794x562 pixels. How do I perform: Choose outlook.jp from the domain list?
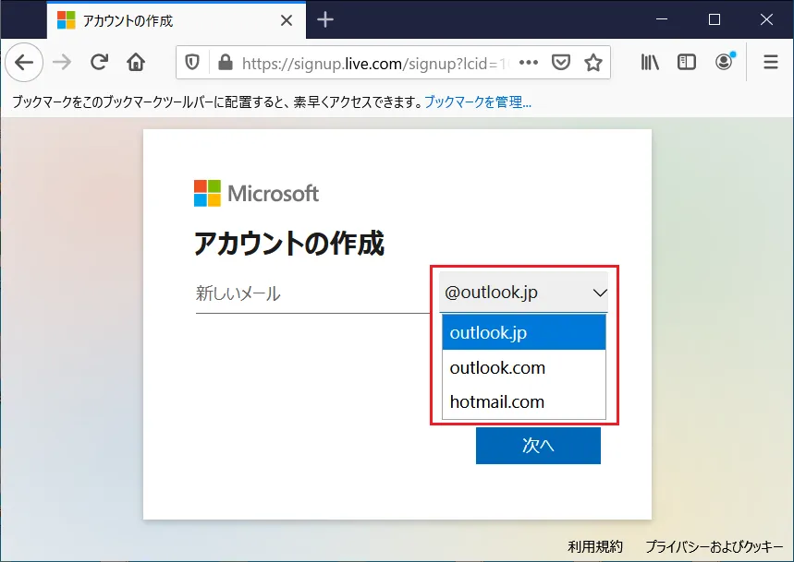[x=523, y=332]
